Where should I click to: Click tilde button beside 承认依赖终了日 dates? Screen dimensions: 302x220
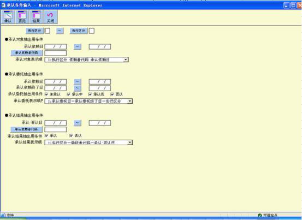pos(78,88)
